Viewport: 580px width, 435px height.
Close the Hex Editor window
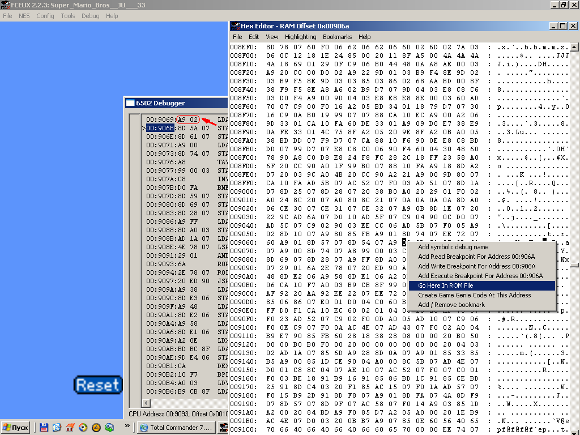[573, 26]
